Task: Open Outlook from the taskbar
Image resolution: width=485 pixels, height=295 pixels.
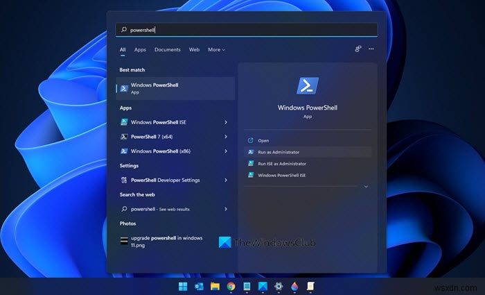Action: pos(199,286)
